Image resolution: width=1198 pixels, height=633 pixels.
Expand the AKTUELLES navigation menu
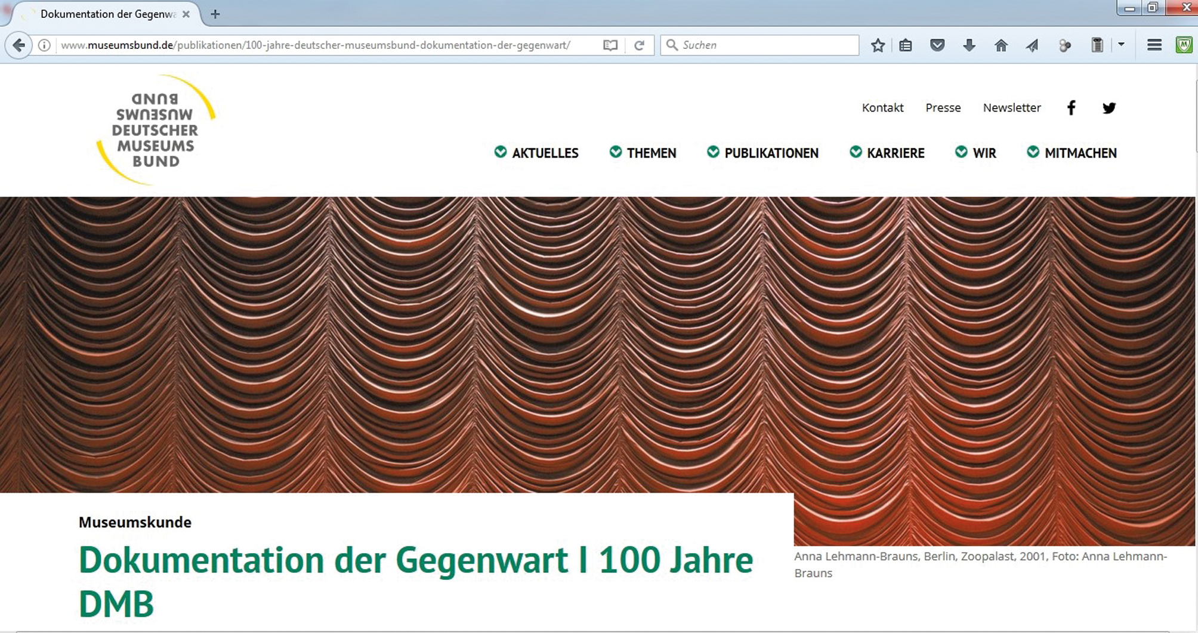536,153
